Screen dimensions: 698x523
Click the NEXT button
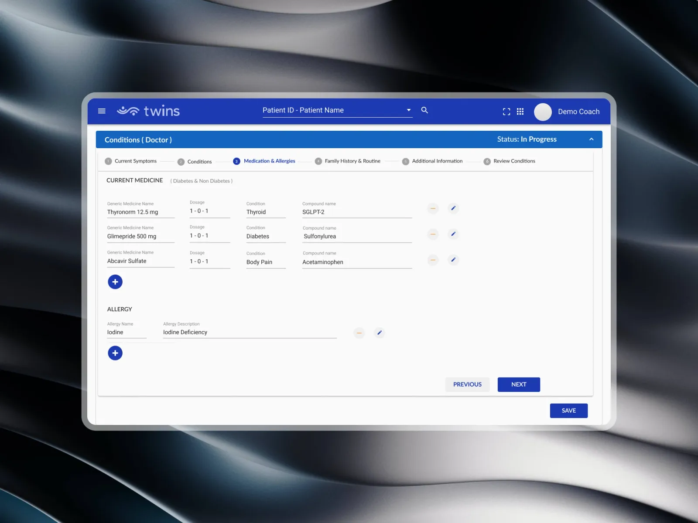[x=519, y=384]
